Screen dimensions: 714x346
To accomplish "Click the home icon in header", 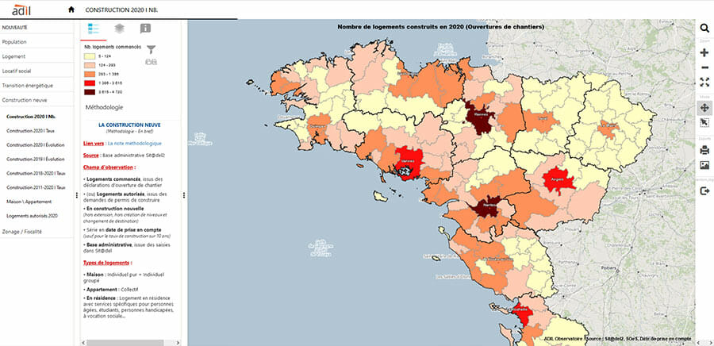I will [71, 10].
